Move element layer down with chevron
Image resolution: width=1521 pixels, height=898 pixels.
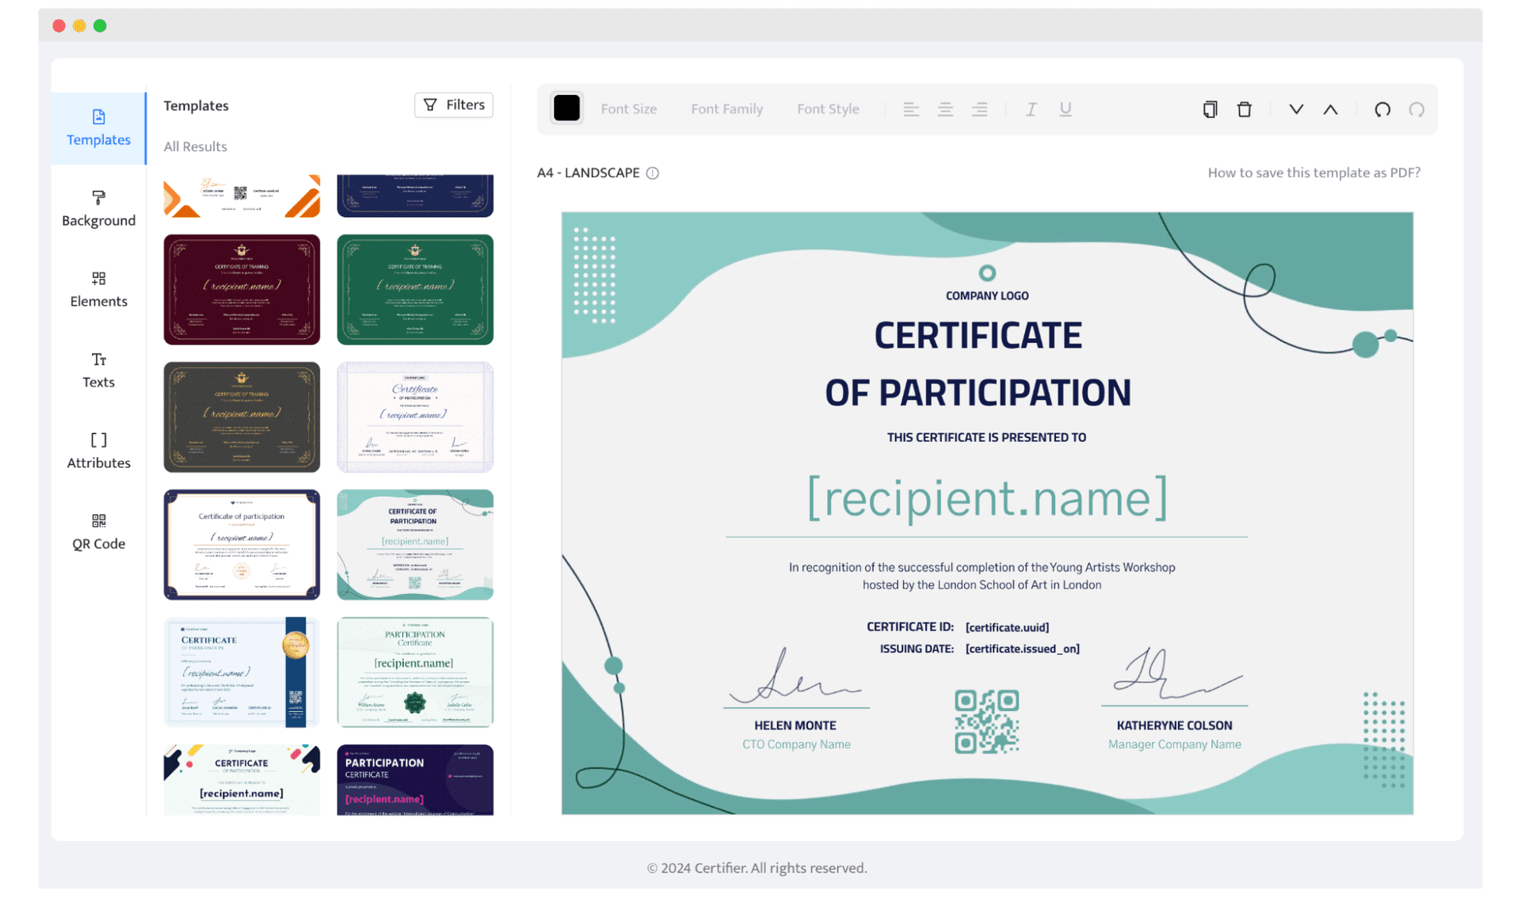(1295, 108)
